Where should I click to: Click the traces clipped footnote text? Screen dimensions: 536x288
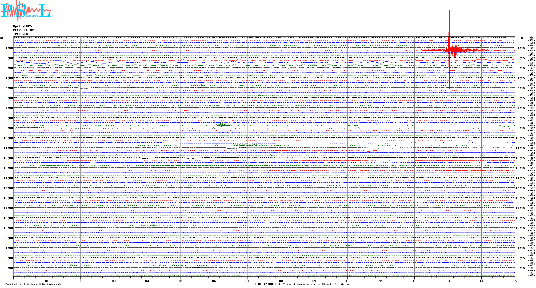[316, 284]
